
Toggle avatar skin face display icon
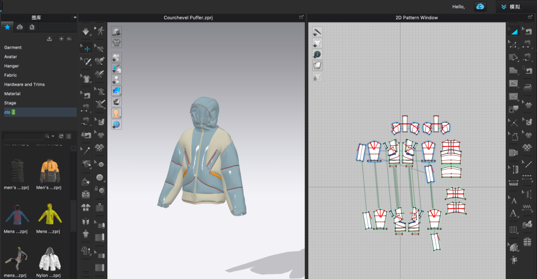point(117,113)
